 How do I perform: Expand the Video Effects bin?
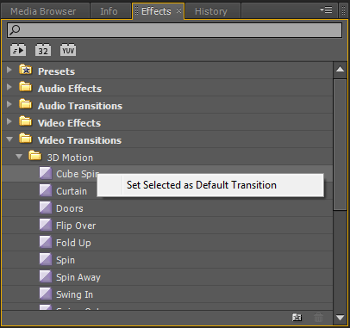(9, 121)
